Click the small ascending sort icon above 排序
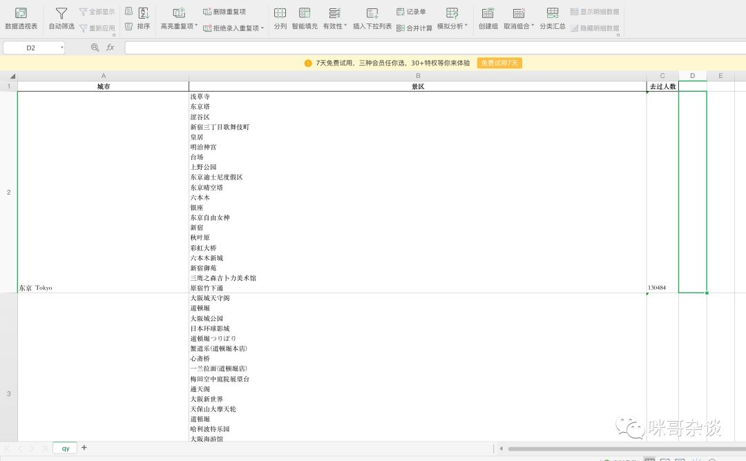Image resolution: width=746 pixels, height=461 pixels. click(x=128, y=11)
